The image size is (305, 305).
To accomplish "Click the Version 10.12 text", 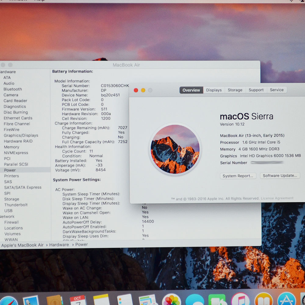I will point(232,124).
